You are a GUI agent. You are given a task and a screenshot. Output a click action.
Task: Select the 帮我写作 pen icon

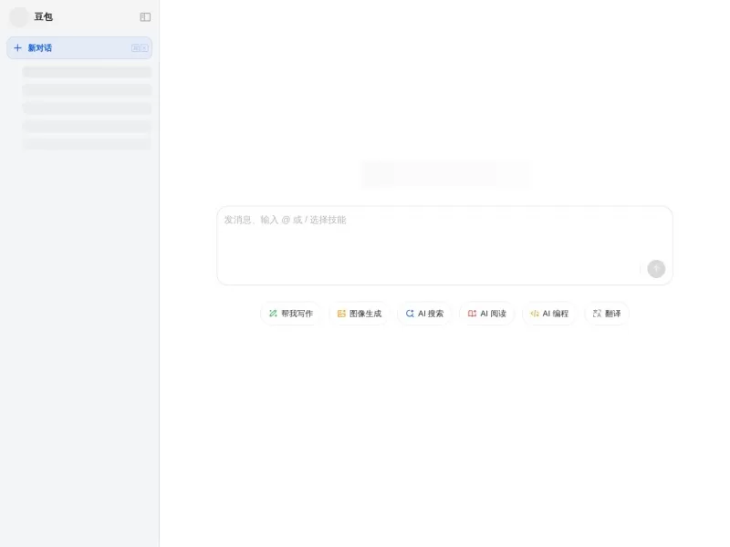tap(274, 313)
